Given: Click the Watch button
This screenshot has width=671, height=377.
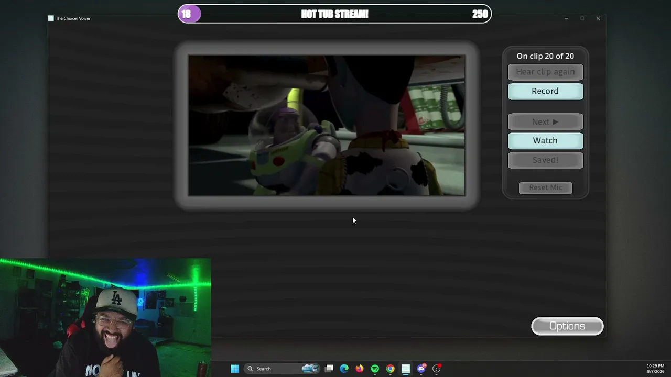Looking at the screenshot, I should (x=545, y=140).
